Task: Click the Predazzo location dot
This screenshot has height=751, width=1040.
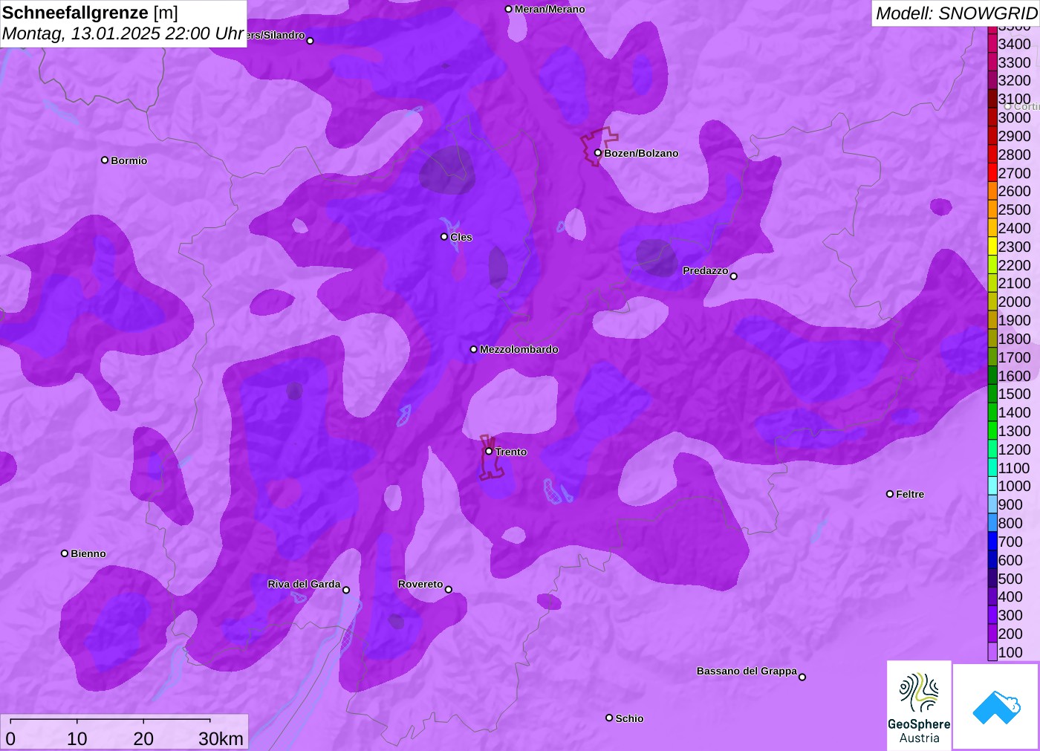Action: (734, 276)
